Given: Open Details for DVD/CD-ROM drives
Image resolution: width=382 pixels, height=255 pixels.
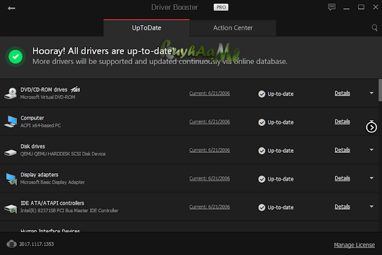Looking at the screenshot, I should [342, 93].
